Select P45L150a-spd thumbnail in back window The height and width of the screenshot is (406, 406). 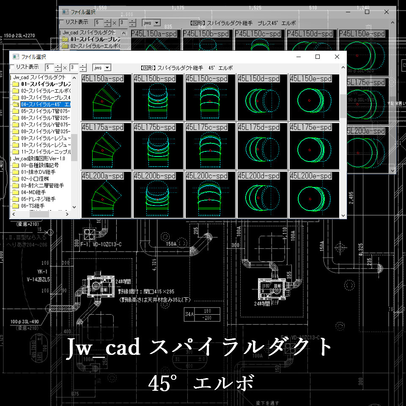coord(156,40)
